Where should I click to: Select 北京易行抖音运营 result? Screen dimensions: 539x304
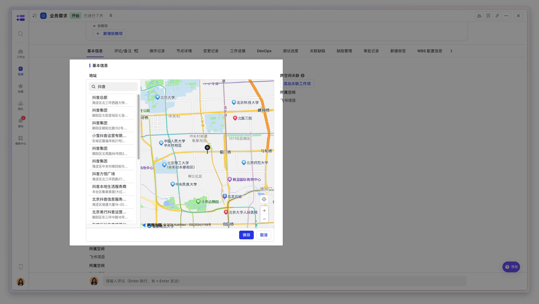click(x=111, y=215)
